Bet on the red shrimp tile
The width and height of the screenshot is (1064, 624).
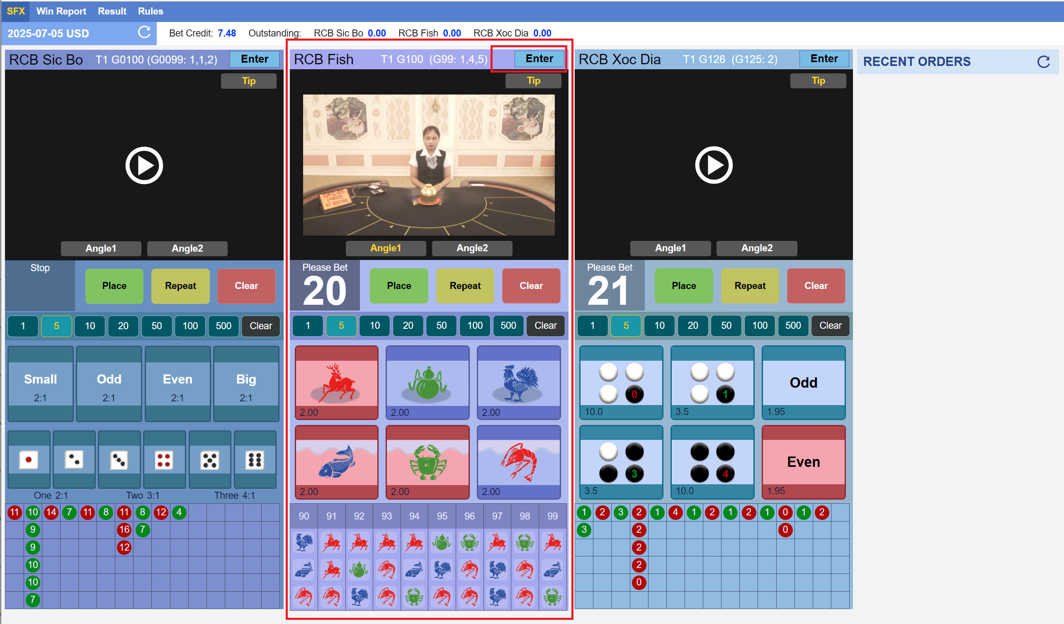point(518,462)
